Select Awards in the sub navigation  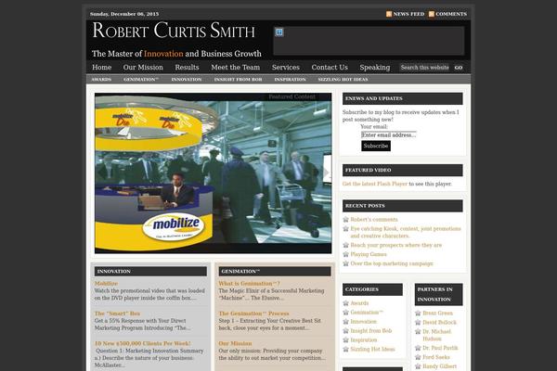click(x=101, y=80)
